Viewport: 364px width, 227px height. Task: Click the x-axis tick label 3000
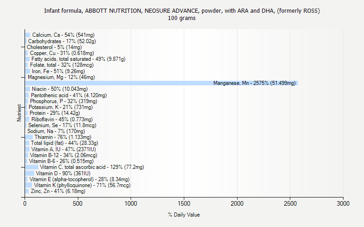coord(343,203)
